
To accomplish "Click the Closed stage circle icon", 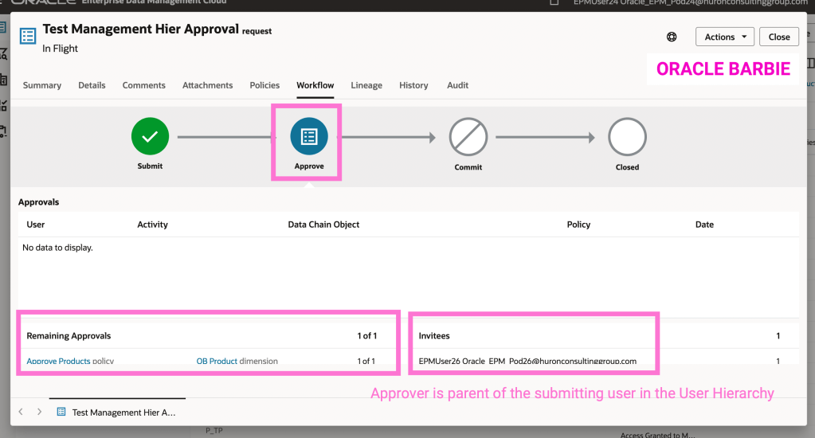I will [x=627, y=137].
